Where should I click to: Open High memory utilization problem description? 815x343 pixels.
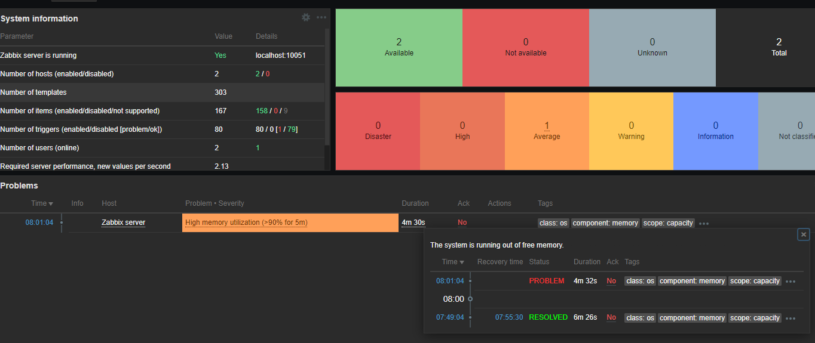pos(246,223)
